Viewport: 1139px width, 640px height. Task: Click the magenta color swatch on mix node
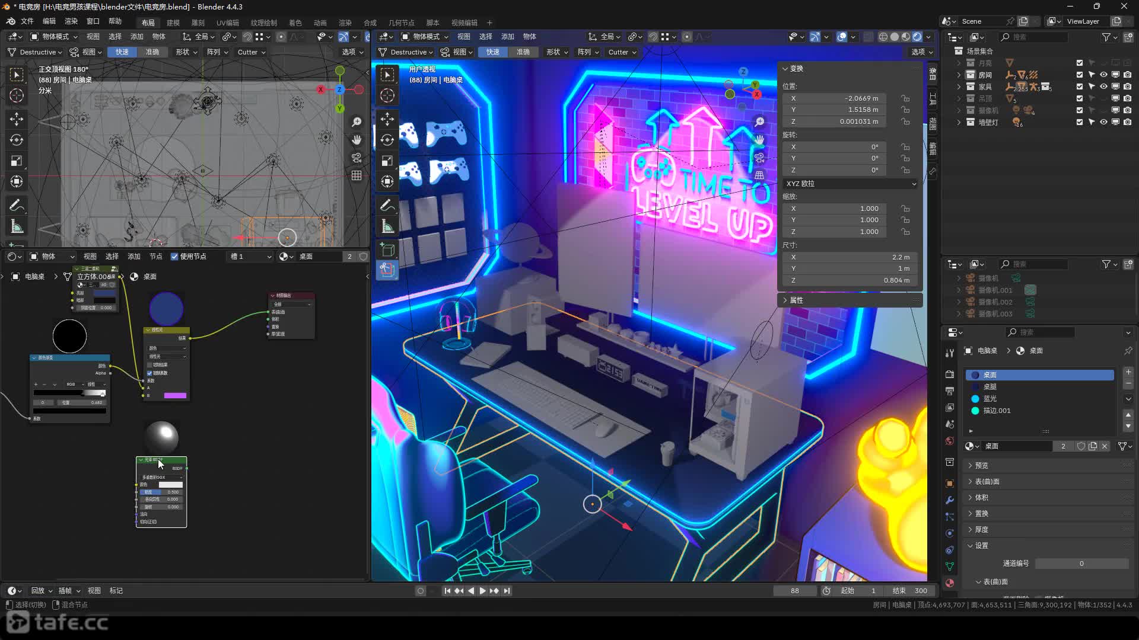click(x=175, y=395)
